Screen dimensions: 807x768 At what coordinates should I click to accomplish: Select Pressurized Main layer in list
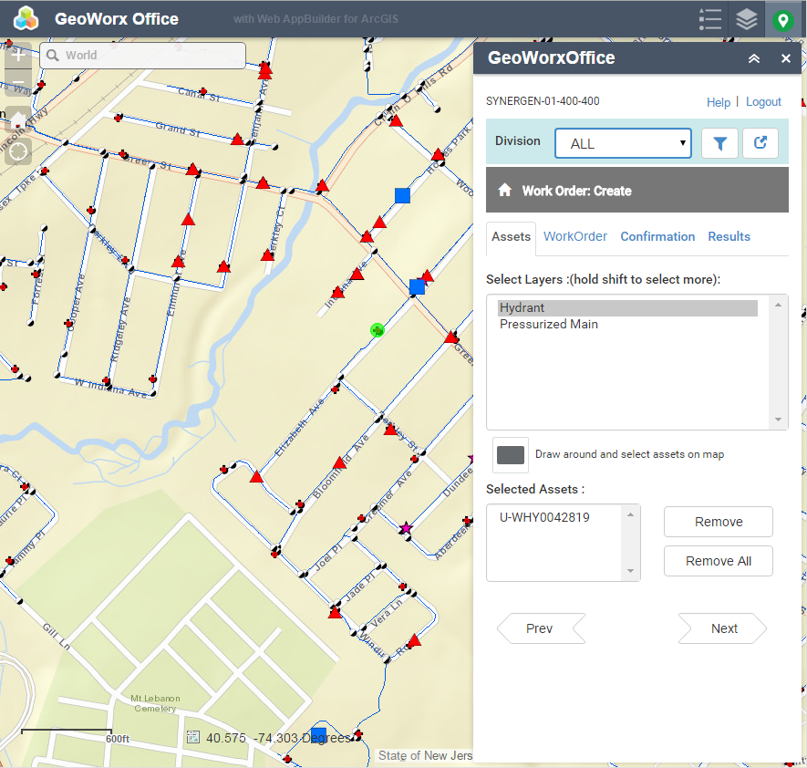click(549, 324)
